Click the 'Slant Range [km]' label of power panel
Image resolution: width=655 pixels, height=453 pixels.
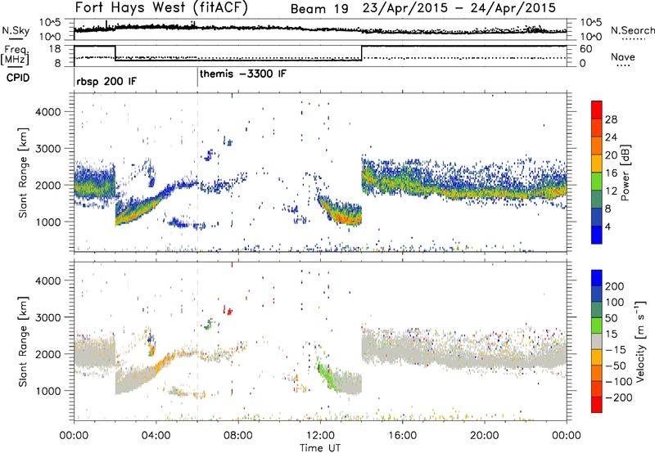(23, 173)
